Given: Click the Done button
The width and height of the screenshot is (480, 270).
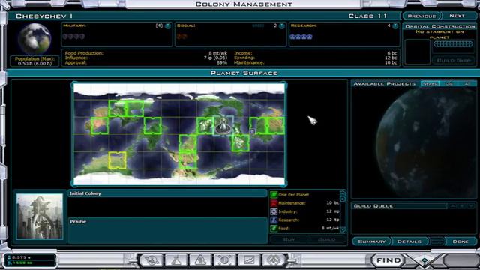Looking at the screenshot, I should coord(460,241).
